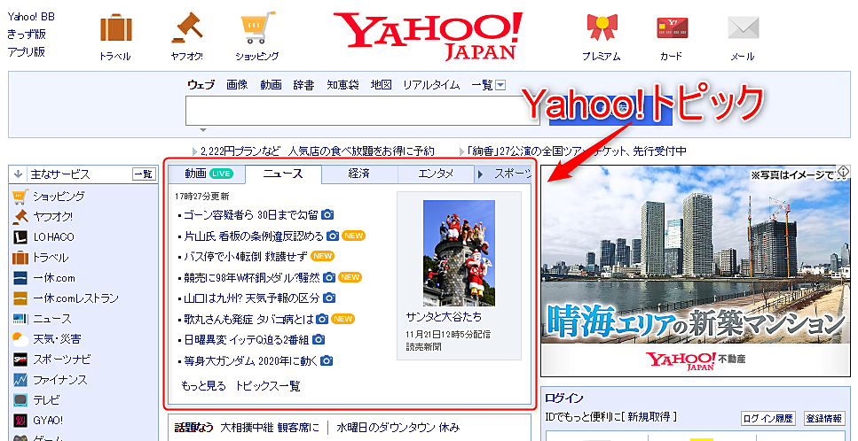Open the 登録情報 button
The image size is (858, 441).
pyautogui.click(x=823, y=419)
